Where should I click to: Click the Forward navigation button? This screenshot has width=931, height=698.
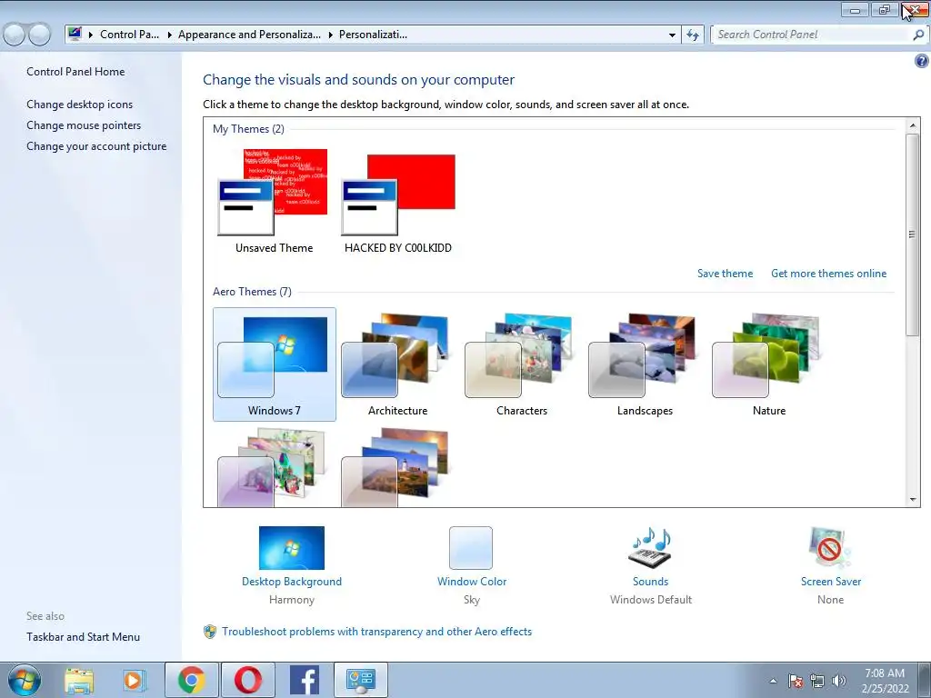40,35
